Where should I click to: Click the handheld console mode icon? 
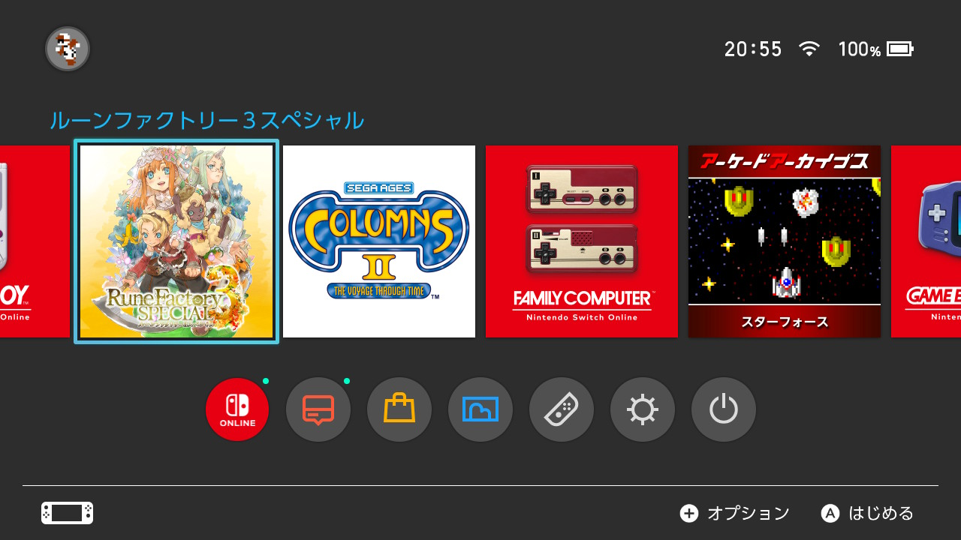(67, 513)
